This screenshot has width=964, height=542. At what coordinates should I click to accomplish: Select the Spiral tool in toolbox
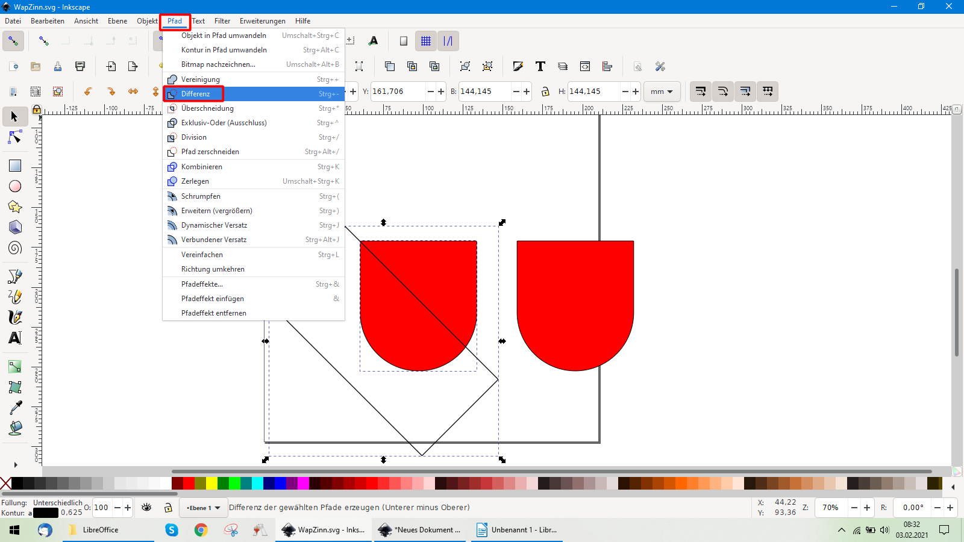tap(15, 248)
